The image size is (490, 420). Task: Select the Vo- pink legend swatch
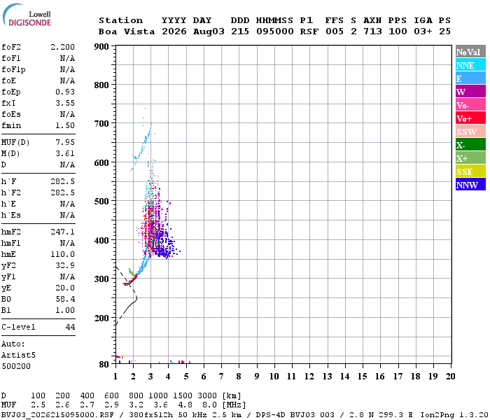(470, 105)
